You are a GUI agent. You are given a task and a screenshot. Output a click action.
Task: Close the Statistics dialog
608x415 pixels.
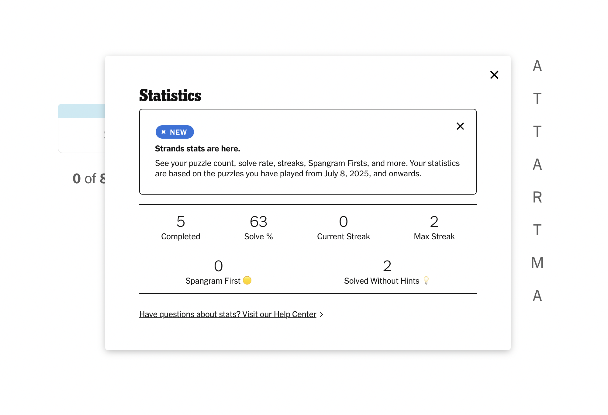point(494,75)
